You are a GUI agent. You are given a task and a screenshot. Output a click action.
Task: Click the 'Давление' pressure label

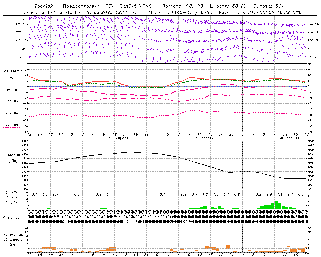(13, 155)
